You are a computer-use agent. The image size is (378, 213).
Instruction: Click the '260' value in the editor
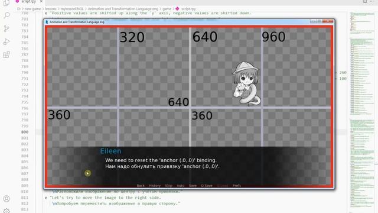(343, 72)
